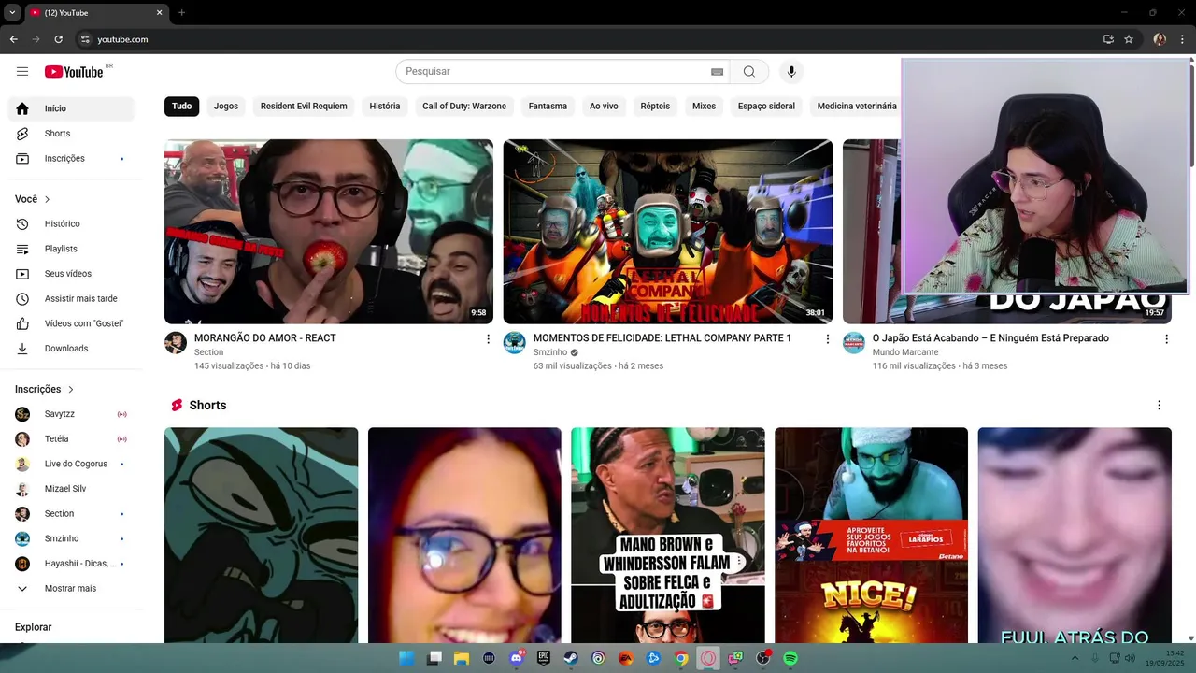Open the Windows Start menu
The height and width of the screenshot is (673, 1196).
click(406, 658)
